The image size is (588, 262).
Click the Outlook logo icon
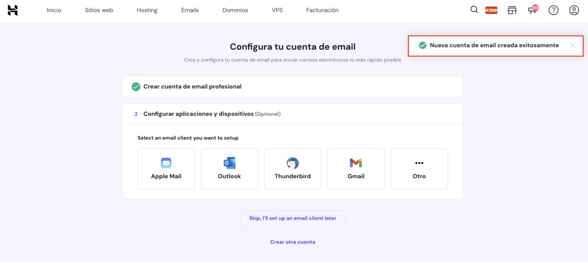230,163
